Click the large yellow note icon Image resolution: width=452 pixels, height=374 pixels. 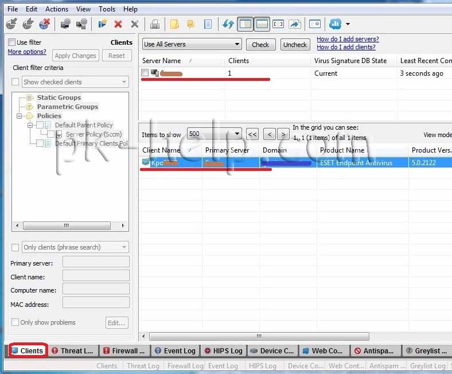point(174,24)
